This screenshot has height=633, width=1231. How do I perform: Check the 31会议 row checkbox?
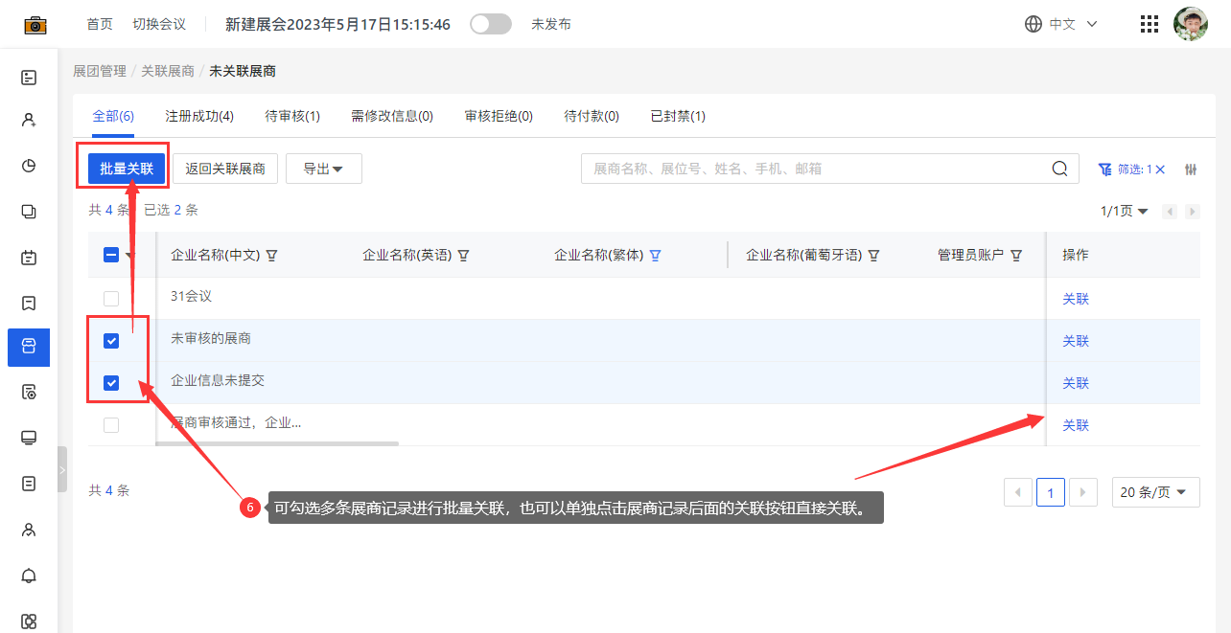pos(111,299)
